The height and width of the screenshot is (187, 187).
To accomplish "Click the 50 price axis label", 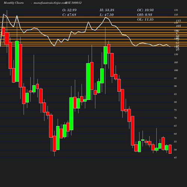I will click(x=175, y=150).
